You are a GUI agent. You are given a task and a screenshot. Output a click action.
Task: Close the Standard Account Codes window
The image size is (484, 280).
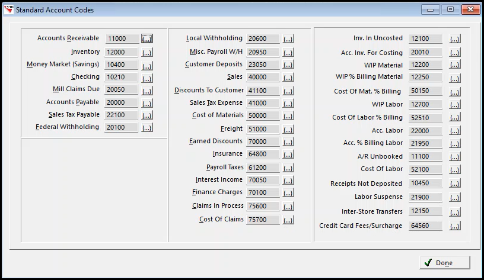coord(470,9)
